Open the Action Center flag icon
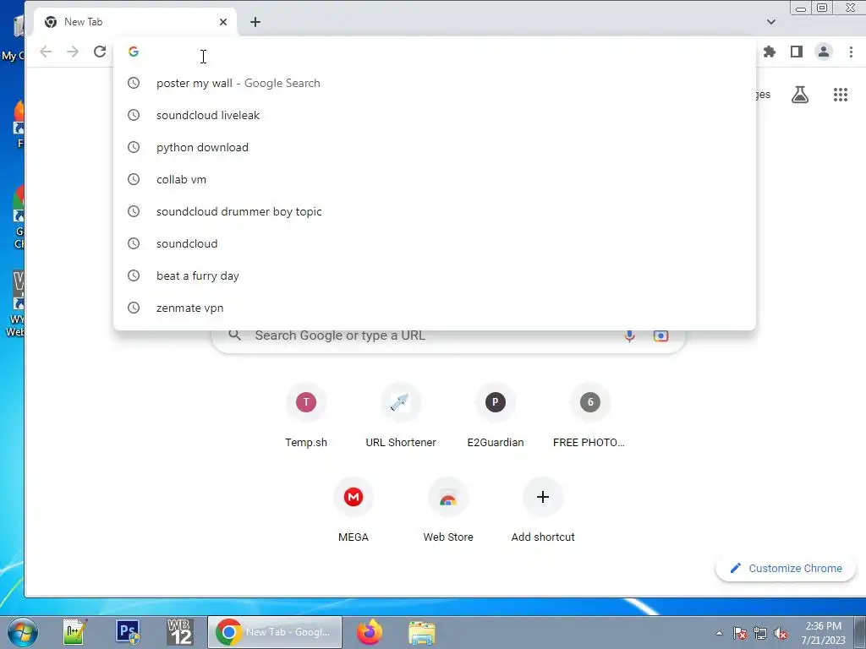 point(740,633)
